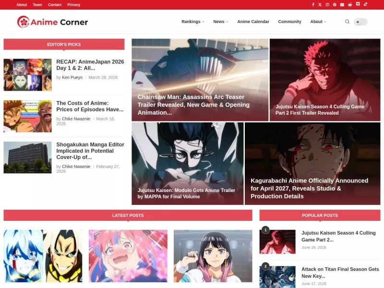Open popular post Attack on Titan Final Season
Screen dimensions: 384x288
[x=340, y=273]
